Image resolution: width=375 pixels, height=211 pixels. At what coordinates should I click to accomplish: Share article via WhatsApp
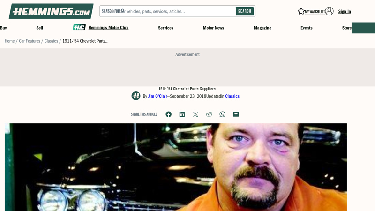click(x=223, y=114)
